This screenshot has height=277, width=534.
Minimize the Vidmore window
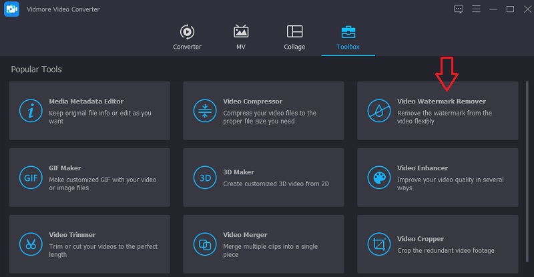tap(493, 9)
